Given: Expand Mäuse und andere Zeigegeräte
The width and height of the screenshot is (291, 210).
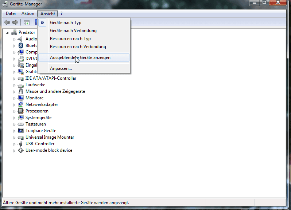Looking at the screenshot, I should click(14, 92).
